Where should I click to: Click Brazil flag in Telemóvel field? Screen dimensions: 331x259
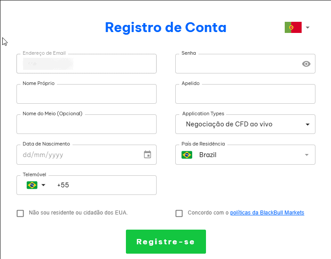(32, 185)
